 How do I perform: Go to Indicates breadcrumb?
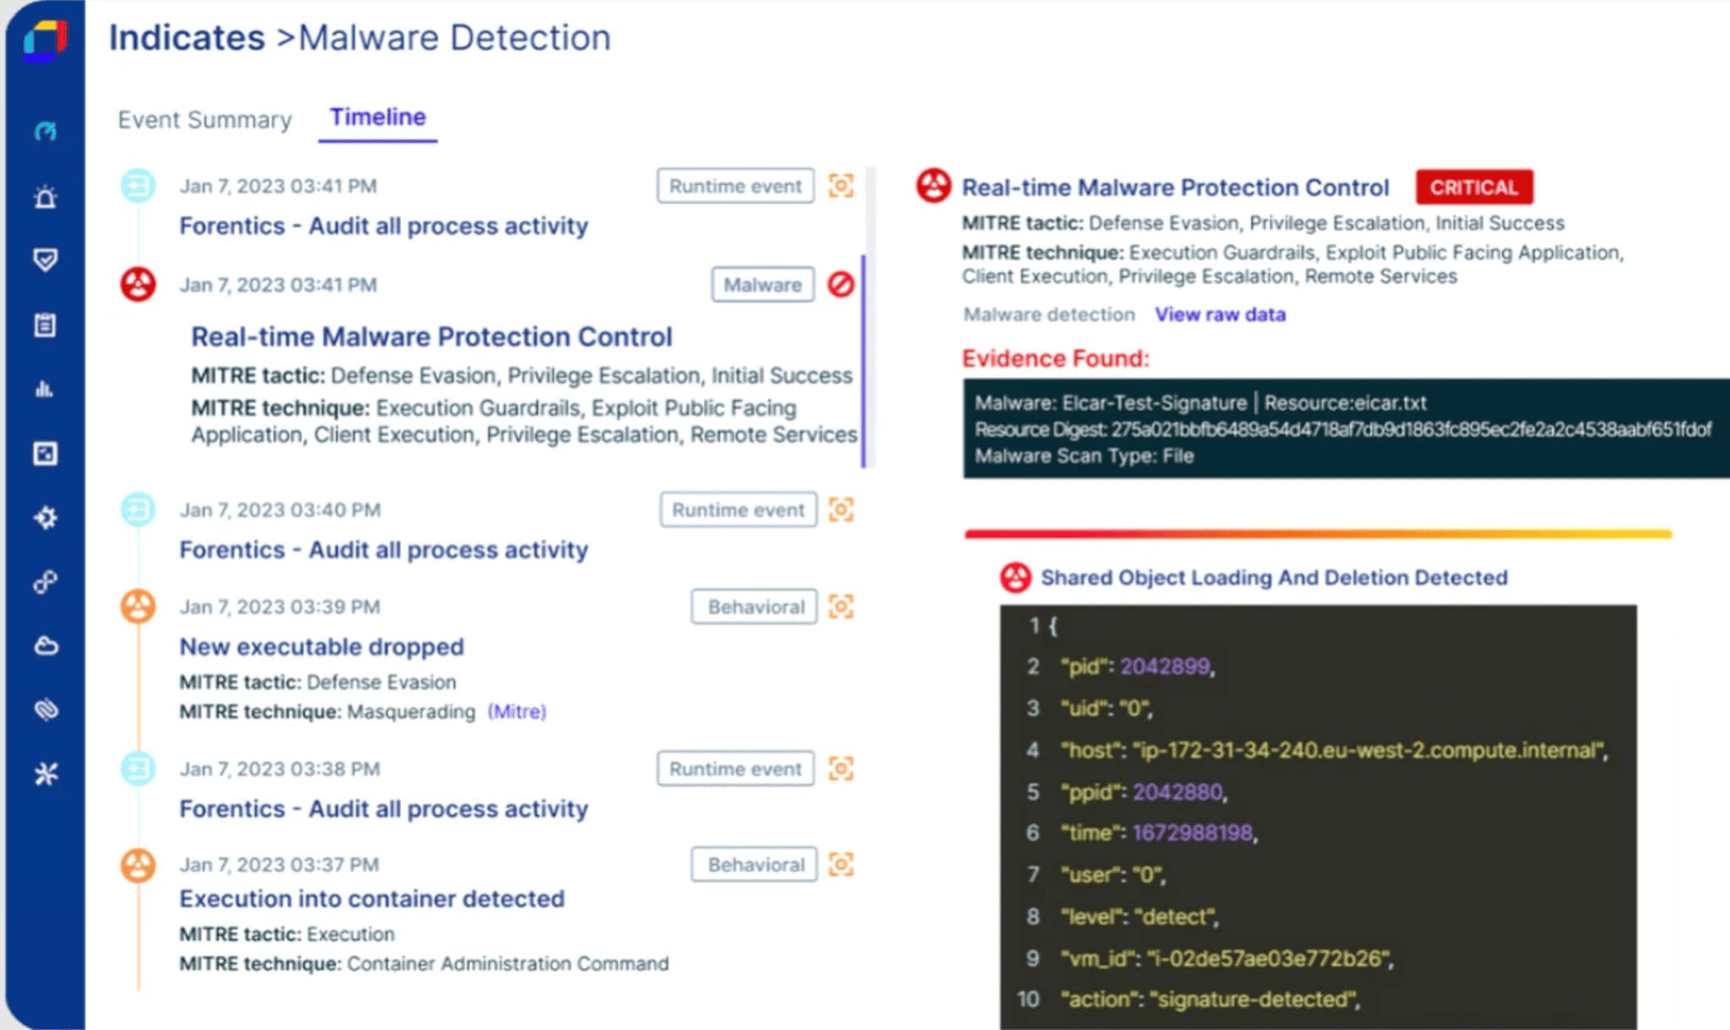point(187,38)
